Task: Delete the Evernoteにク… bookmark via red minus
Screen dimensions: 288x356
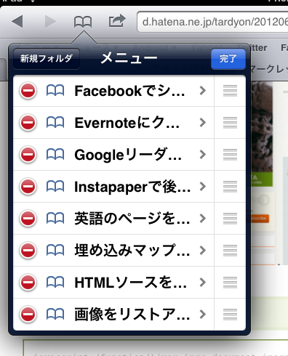Action: (28, 123)
